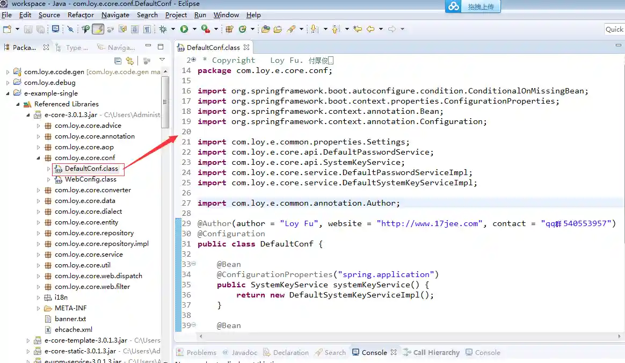
Task: Click Collapse All icon in Package Explorer
Action: 118,61
